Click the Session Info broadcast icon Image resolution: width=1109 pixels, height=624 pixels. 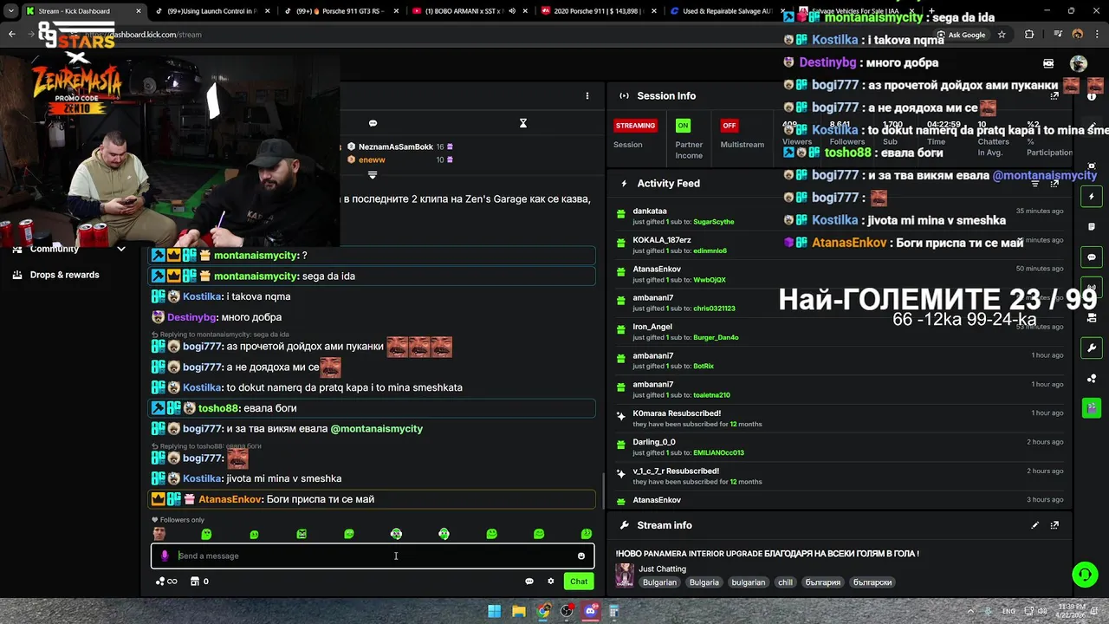point(624,96)
